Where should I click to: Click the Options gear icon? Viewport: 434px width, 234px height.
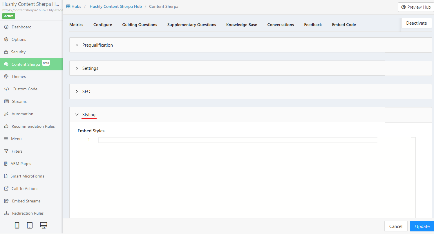click(6, 39)
